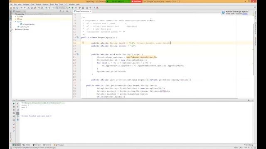Collapse the src folder

pos(16,22)
